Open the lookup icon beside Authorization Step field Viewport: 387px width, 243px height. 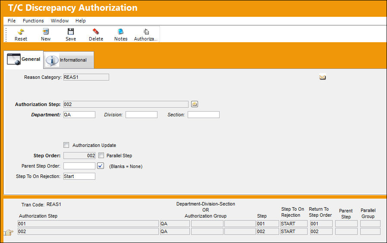[195, 104]
